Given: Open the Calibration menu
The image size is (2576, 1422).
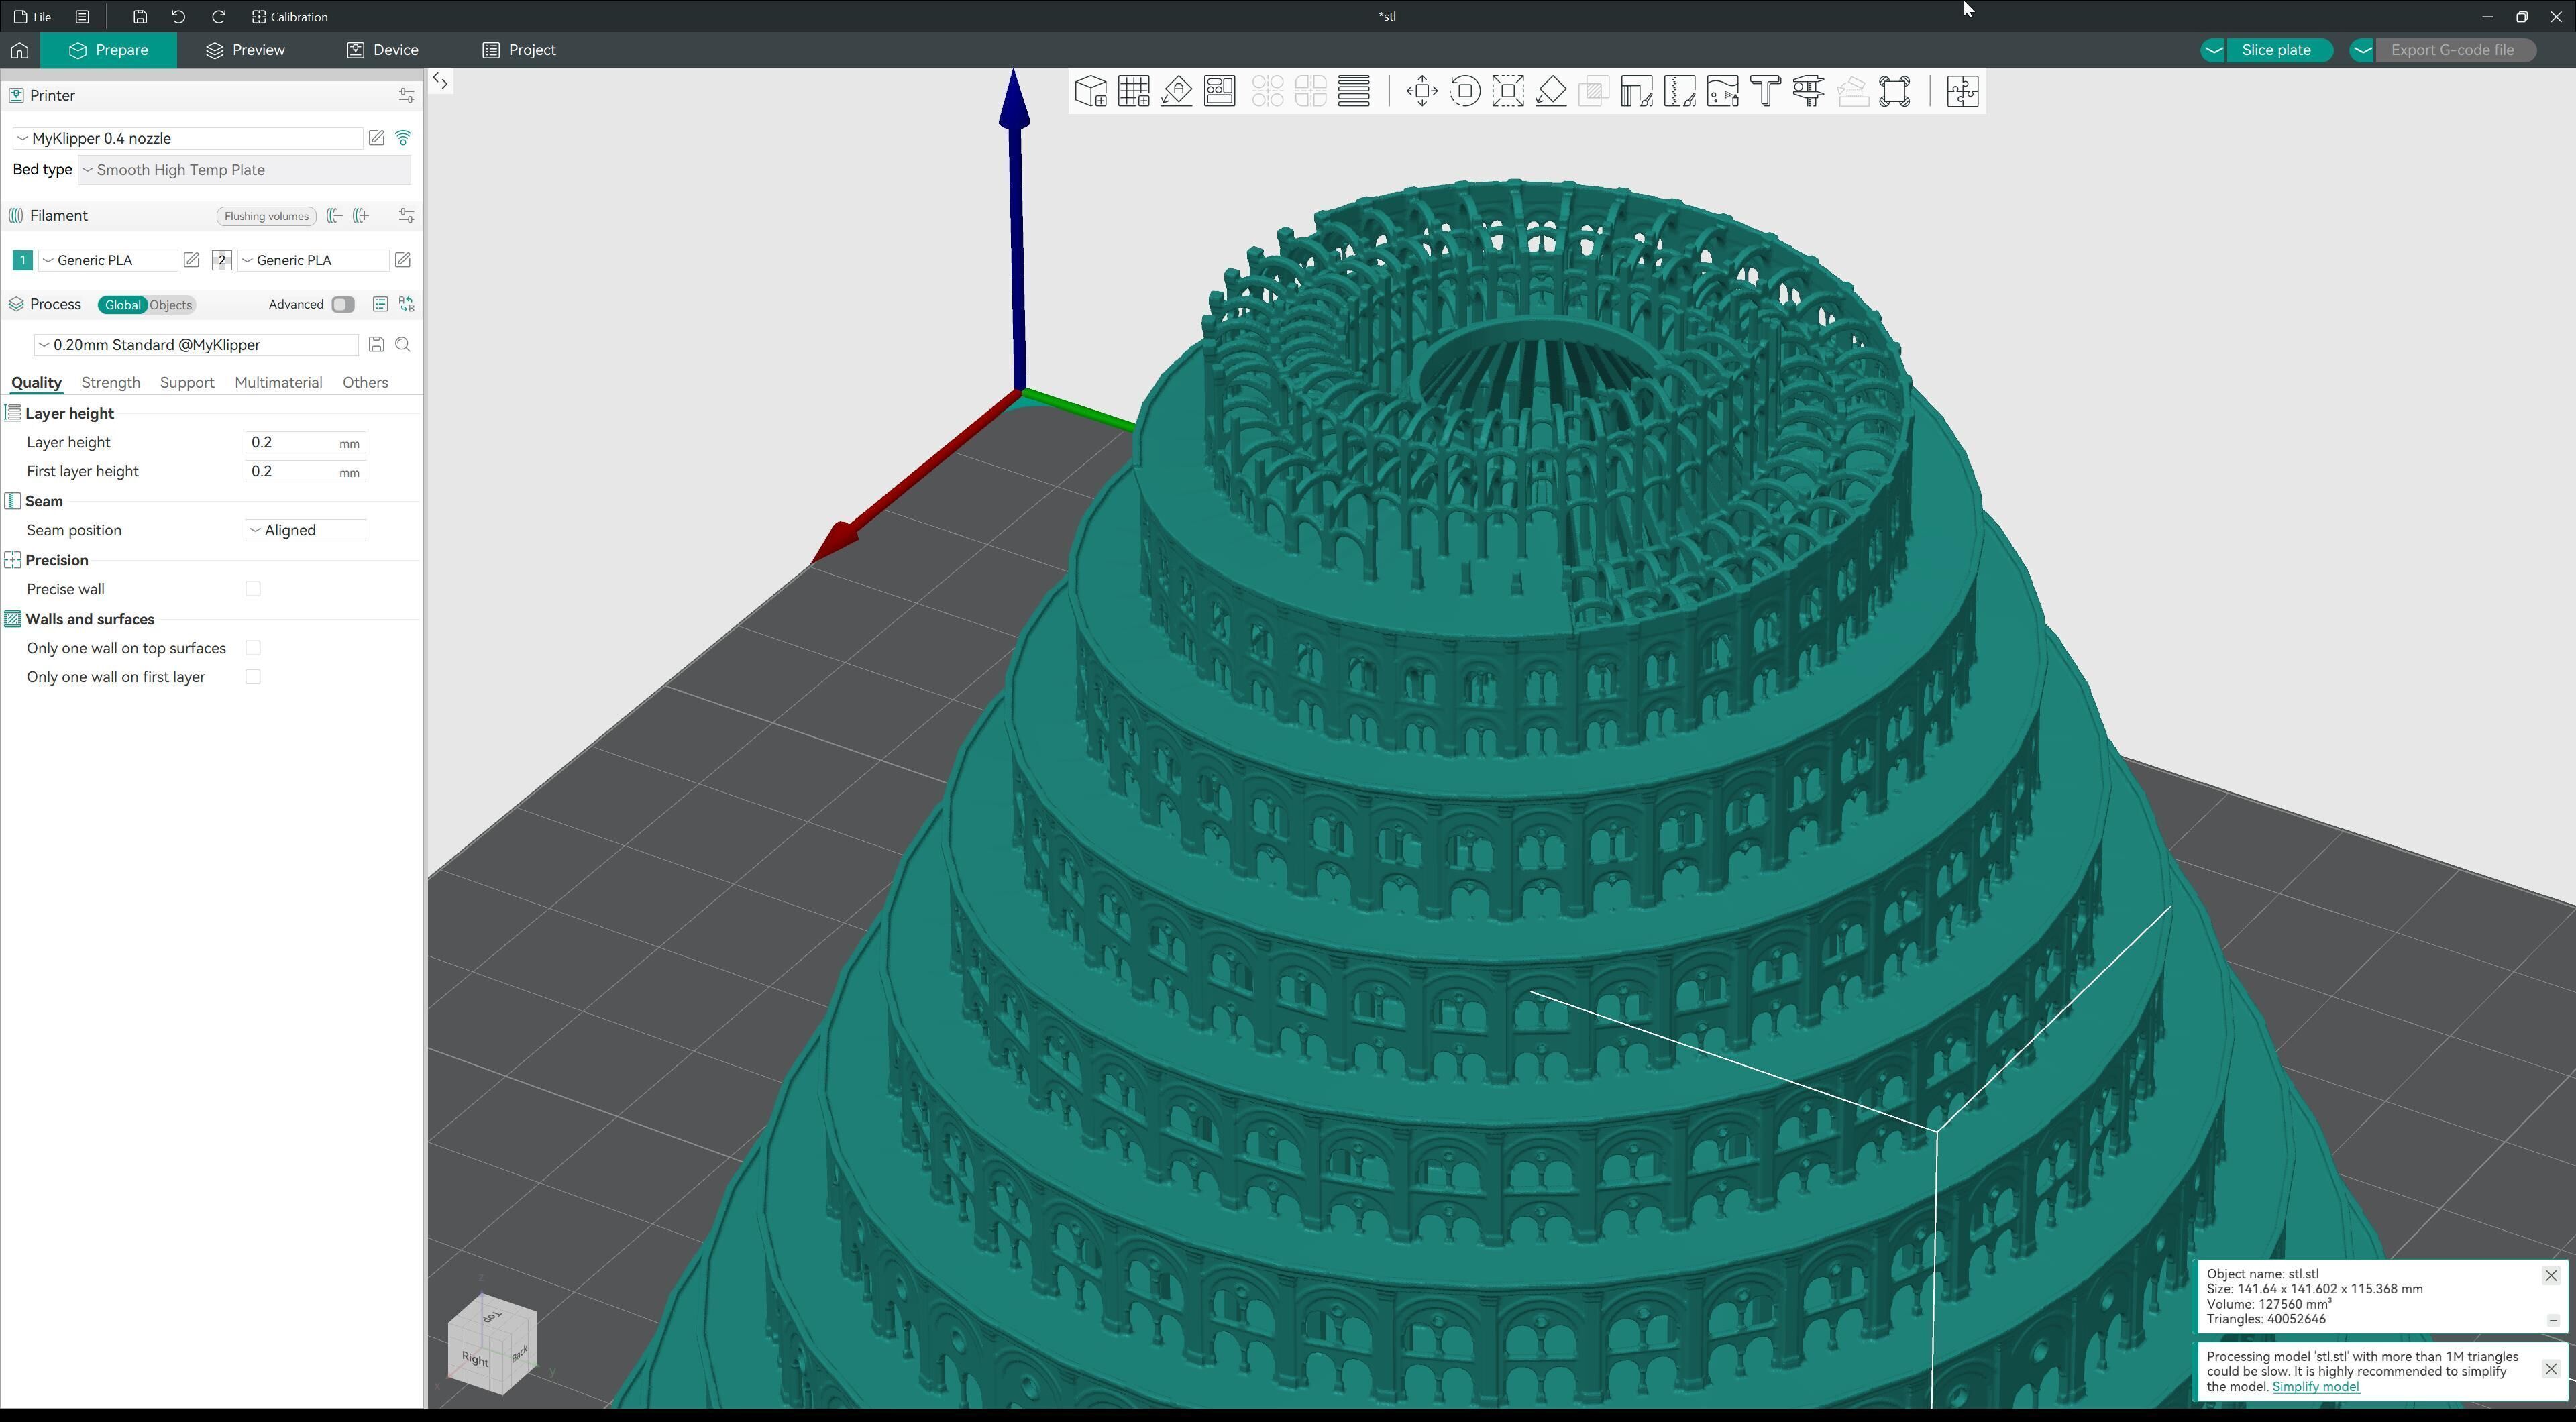Looking at the screenshot, I should coord(290,17).
